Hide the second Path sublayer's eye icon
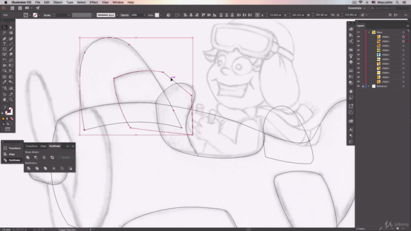The height and width of the screenshot is (231, 411). point(358,41)
